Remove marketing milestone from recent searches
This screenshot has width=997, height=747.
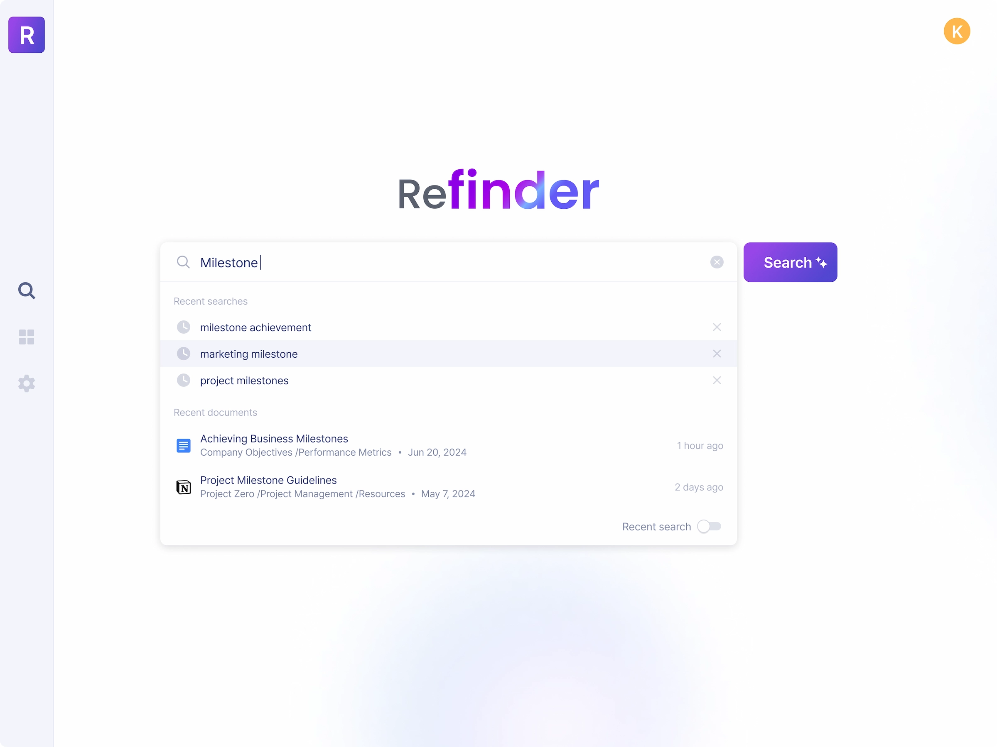[717, 353]
